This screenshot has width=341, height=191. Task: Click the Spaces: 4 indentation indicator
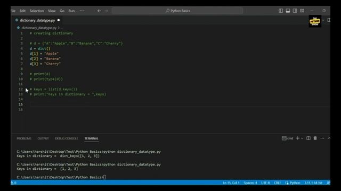coord(250,183)
